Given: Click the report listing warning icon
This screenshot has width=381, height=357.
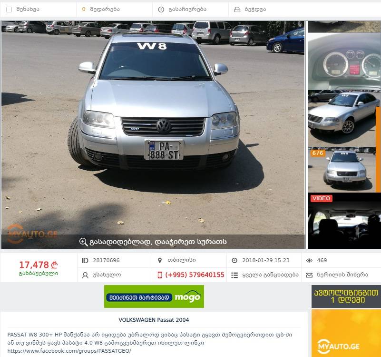Looking at the screenshot, I should point(161,10).
